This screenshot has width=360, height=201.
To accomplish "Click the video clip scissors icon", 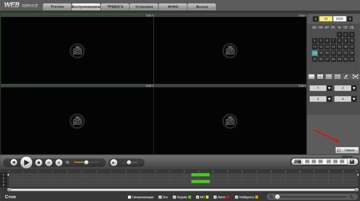I will coord(298,162).
